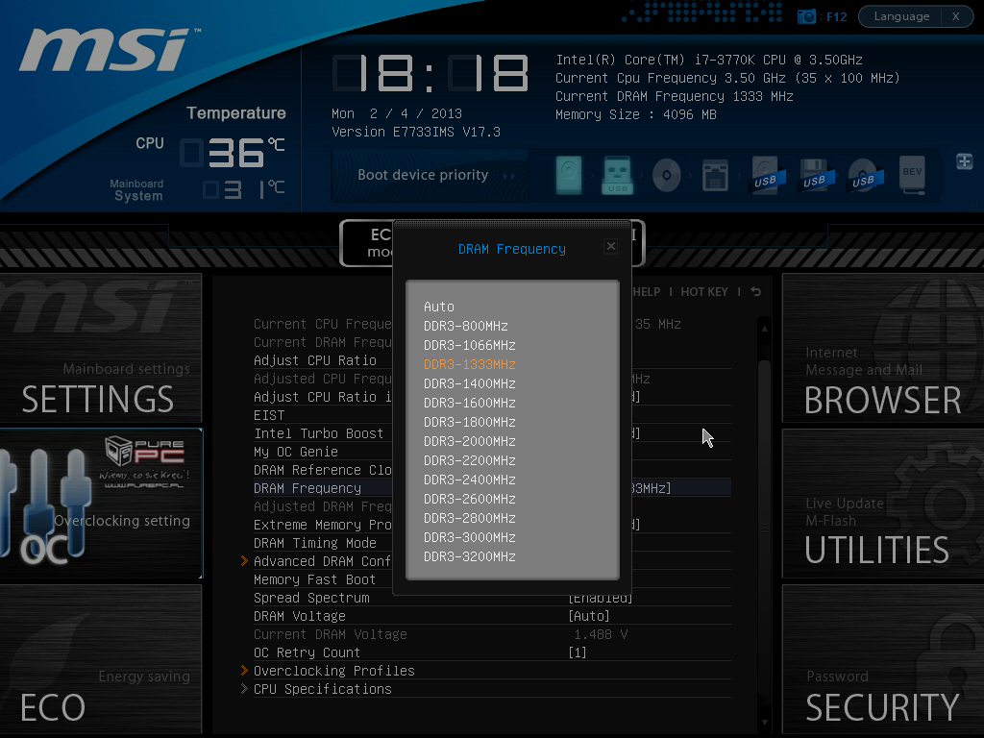This screenshot has width=984, height=738.
Task: Select the OC Retry Count label
Action: (307, 652)
